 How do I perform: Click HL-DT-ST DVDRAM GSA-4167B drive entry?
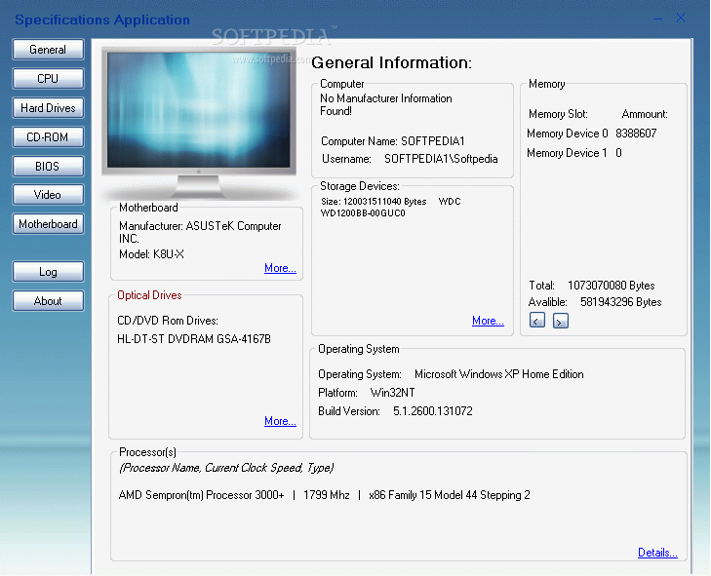point(194,339)
